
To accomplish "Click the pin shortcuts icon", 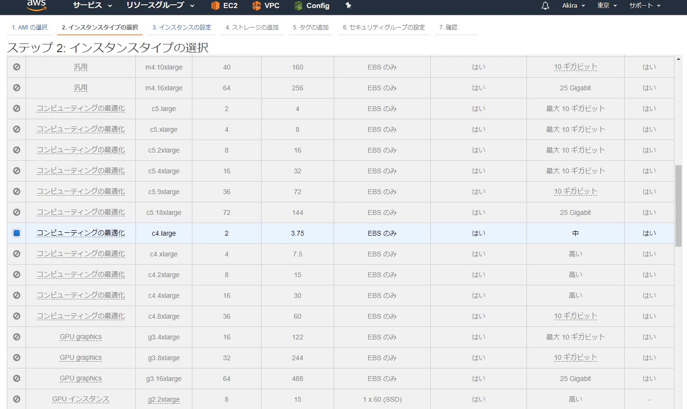I will tap(348, 6).
